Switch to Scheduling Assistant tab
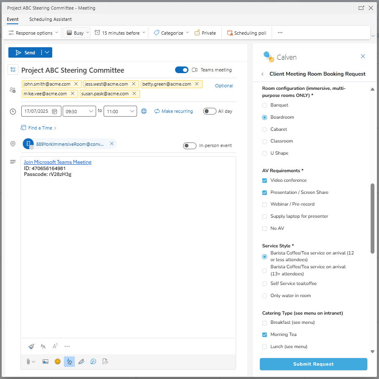Viewport: 379px width, 379px height. click(50, 19)
